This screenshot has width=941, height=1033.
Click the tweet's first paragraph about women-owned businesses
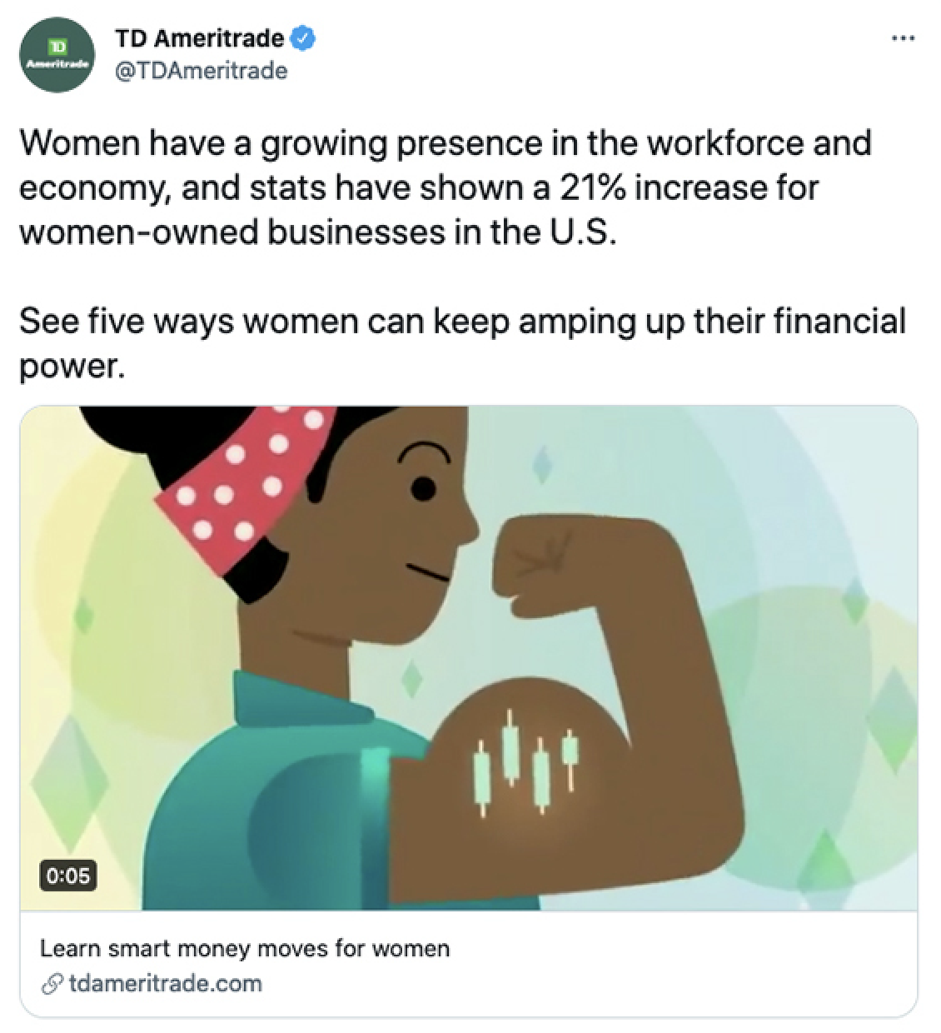coord(445,187)
